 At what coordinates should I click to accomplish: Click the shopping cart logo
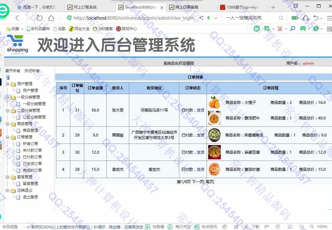17,45
